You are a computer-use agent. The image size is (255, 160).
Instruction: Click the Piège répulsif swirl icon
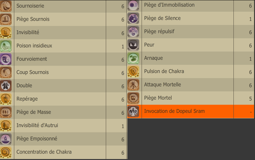[x=133, y=32]
